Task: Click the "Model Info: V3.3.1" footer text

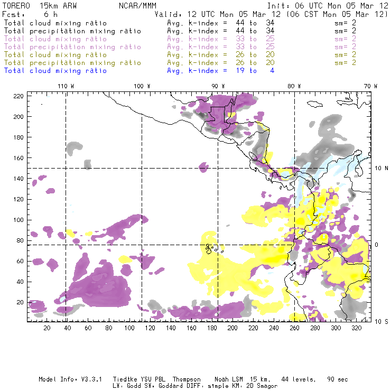Action: coord(70,379)
